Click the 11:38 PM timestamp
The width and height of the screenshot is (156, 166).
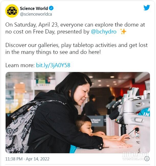click(14, 159)
